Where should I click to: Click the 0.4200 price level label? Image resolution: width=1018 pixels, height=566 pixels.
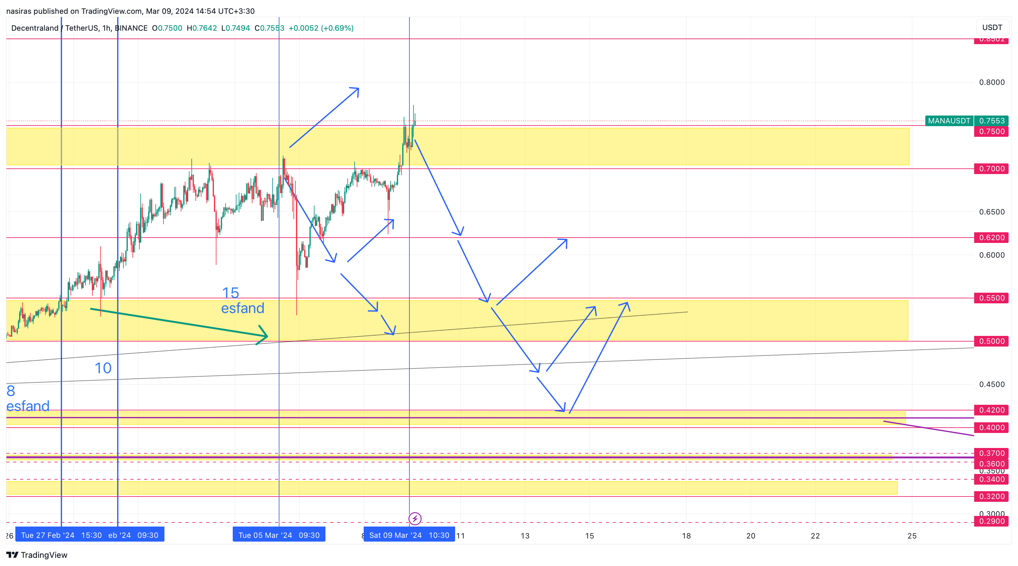point(991,410)
